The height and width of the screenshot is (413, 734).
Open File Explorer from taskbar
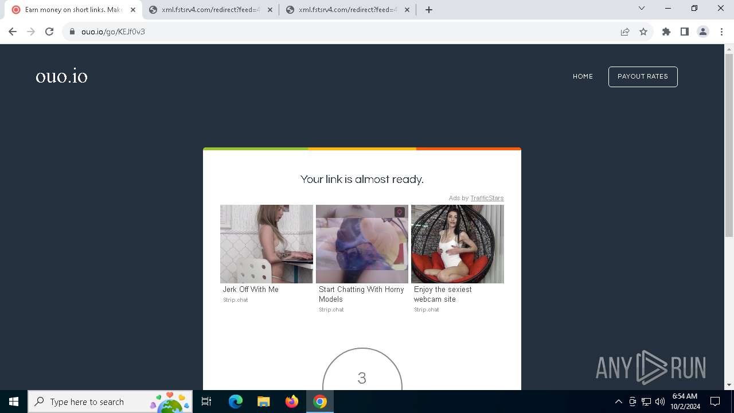pyautogui.click(x=264, y=402)
